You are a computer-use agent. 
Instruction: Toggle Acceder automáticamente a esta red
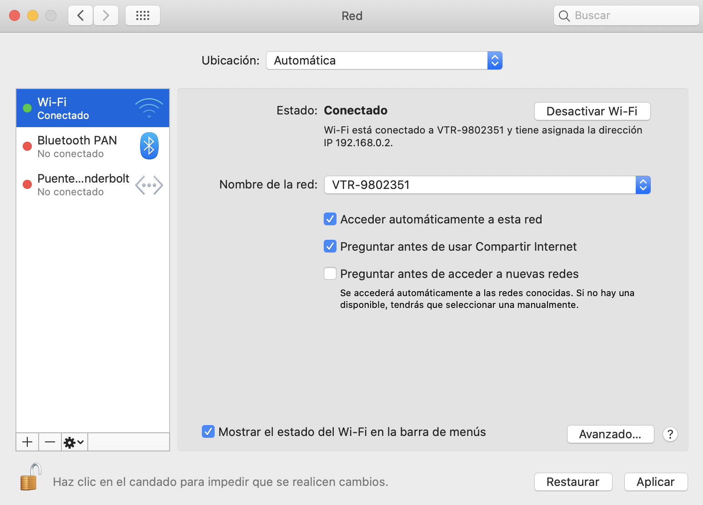(330, 219)
